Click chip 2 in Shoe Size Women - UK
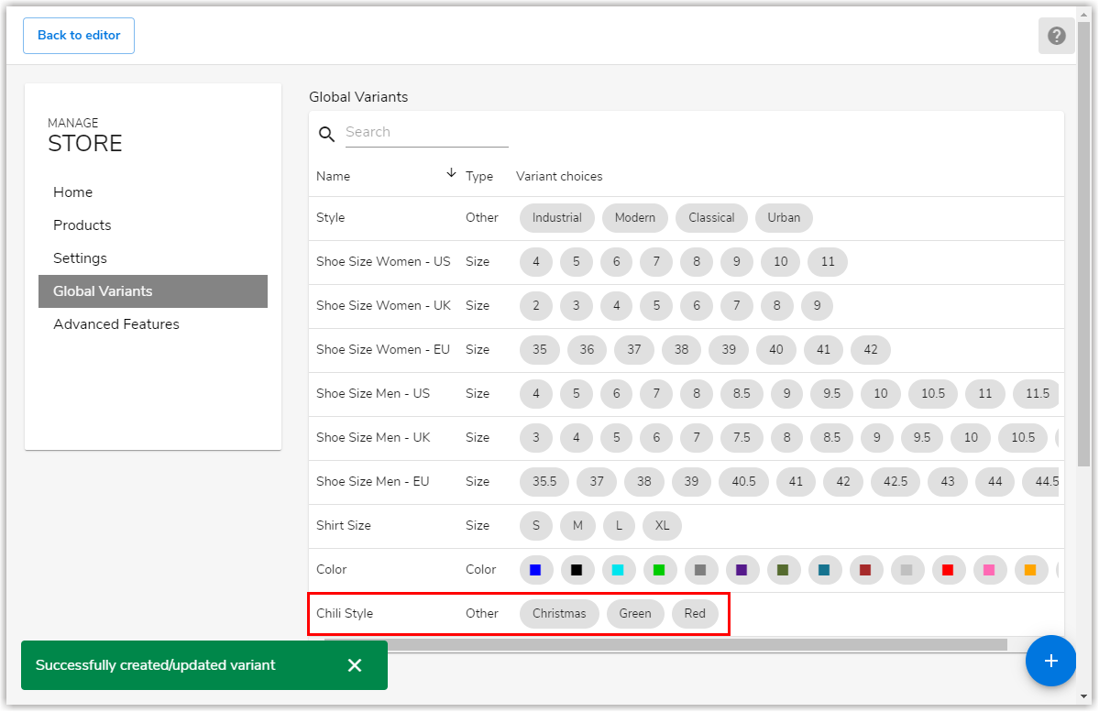Viewport: 1099px width, 712px height. coord(536,306)
